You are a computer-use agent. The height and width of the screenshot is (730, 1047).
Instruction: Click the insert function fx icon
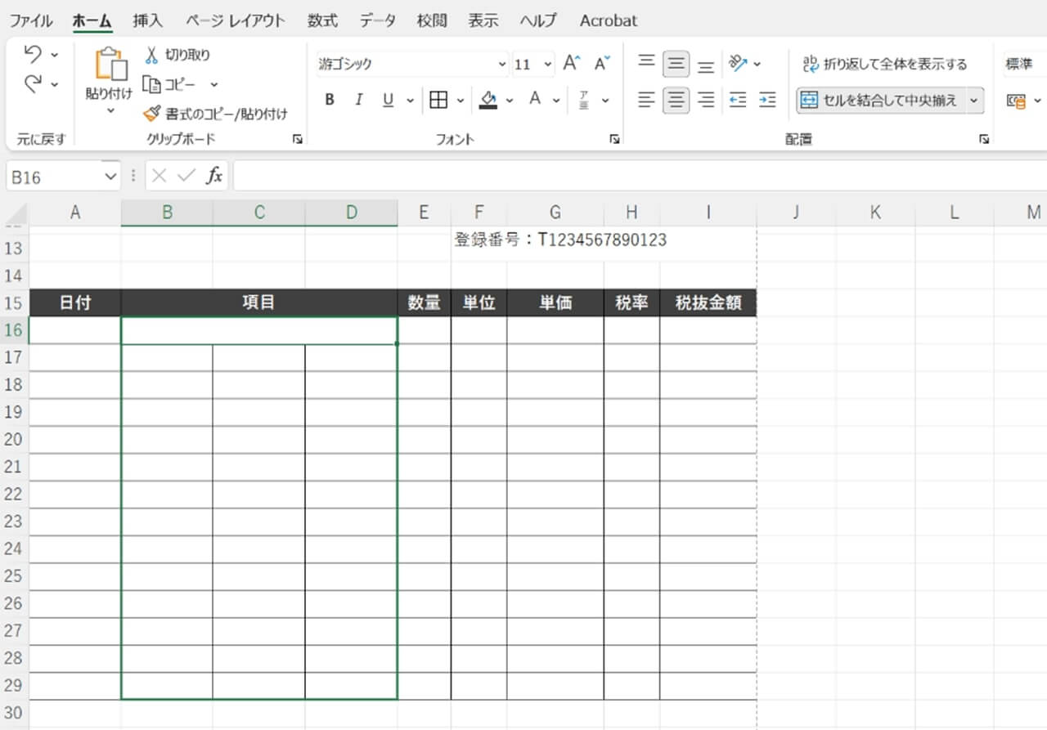click(x=214, y=176)
